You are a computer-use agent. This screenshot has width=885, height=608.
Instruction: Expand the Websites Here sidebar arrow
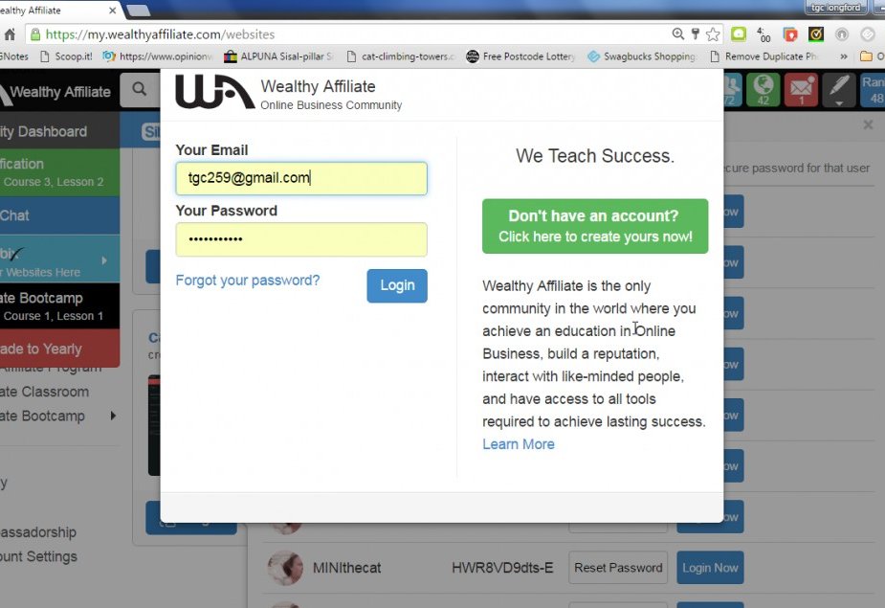point(104,260)
